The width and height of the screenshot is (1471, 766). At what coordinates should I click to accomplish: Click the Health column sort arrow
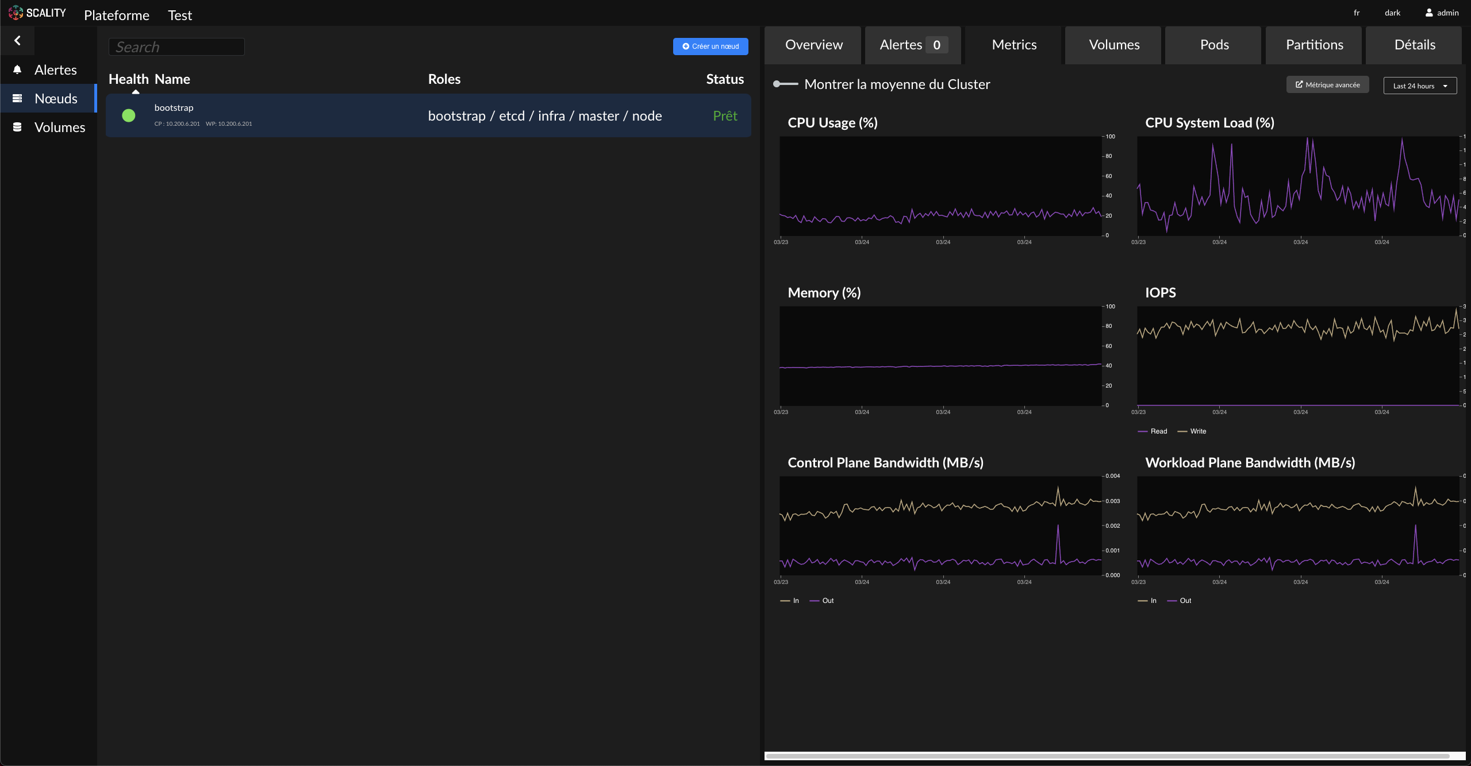click(136, 92)
